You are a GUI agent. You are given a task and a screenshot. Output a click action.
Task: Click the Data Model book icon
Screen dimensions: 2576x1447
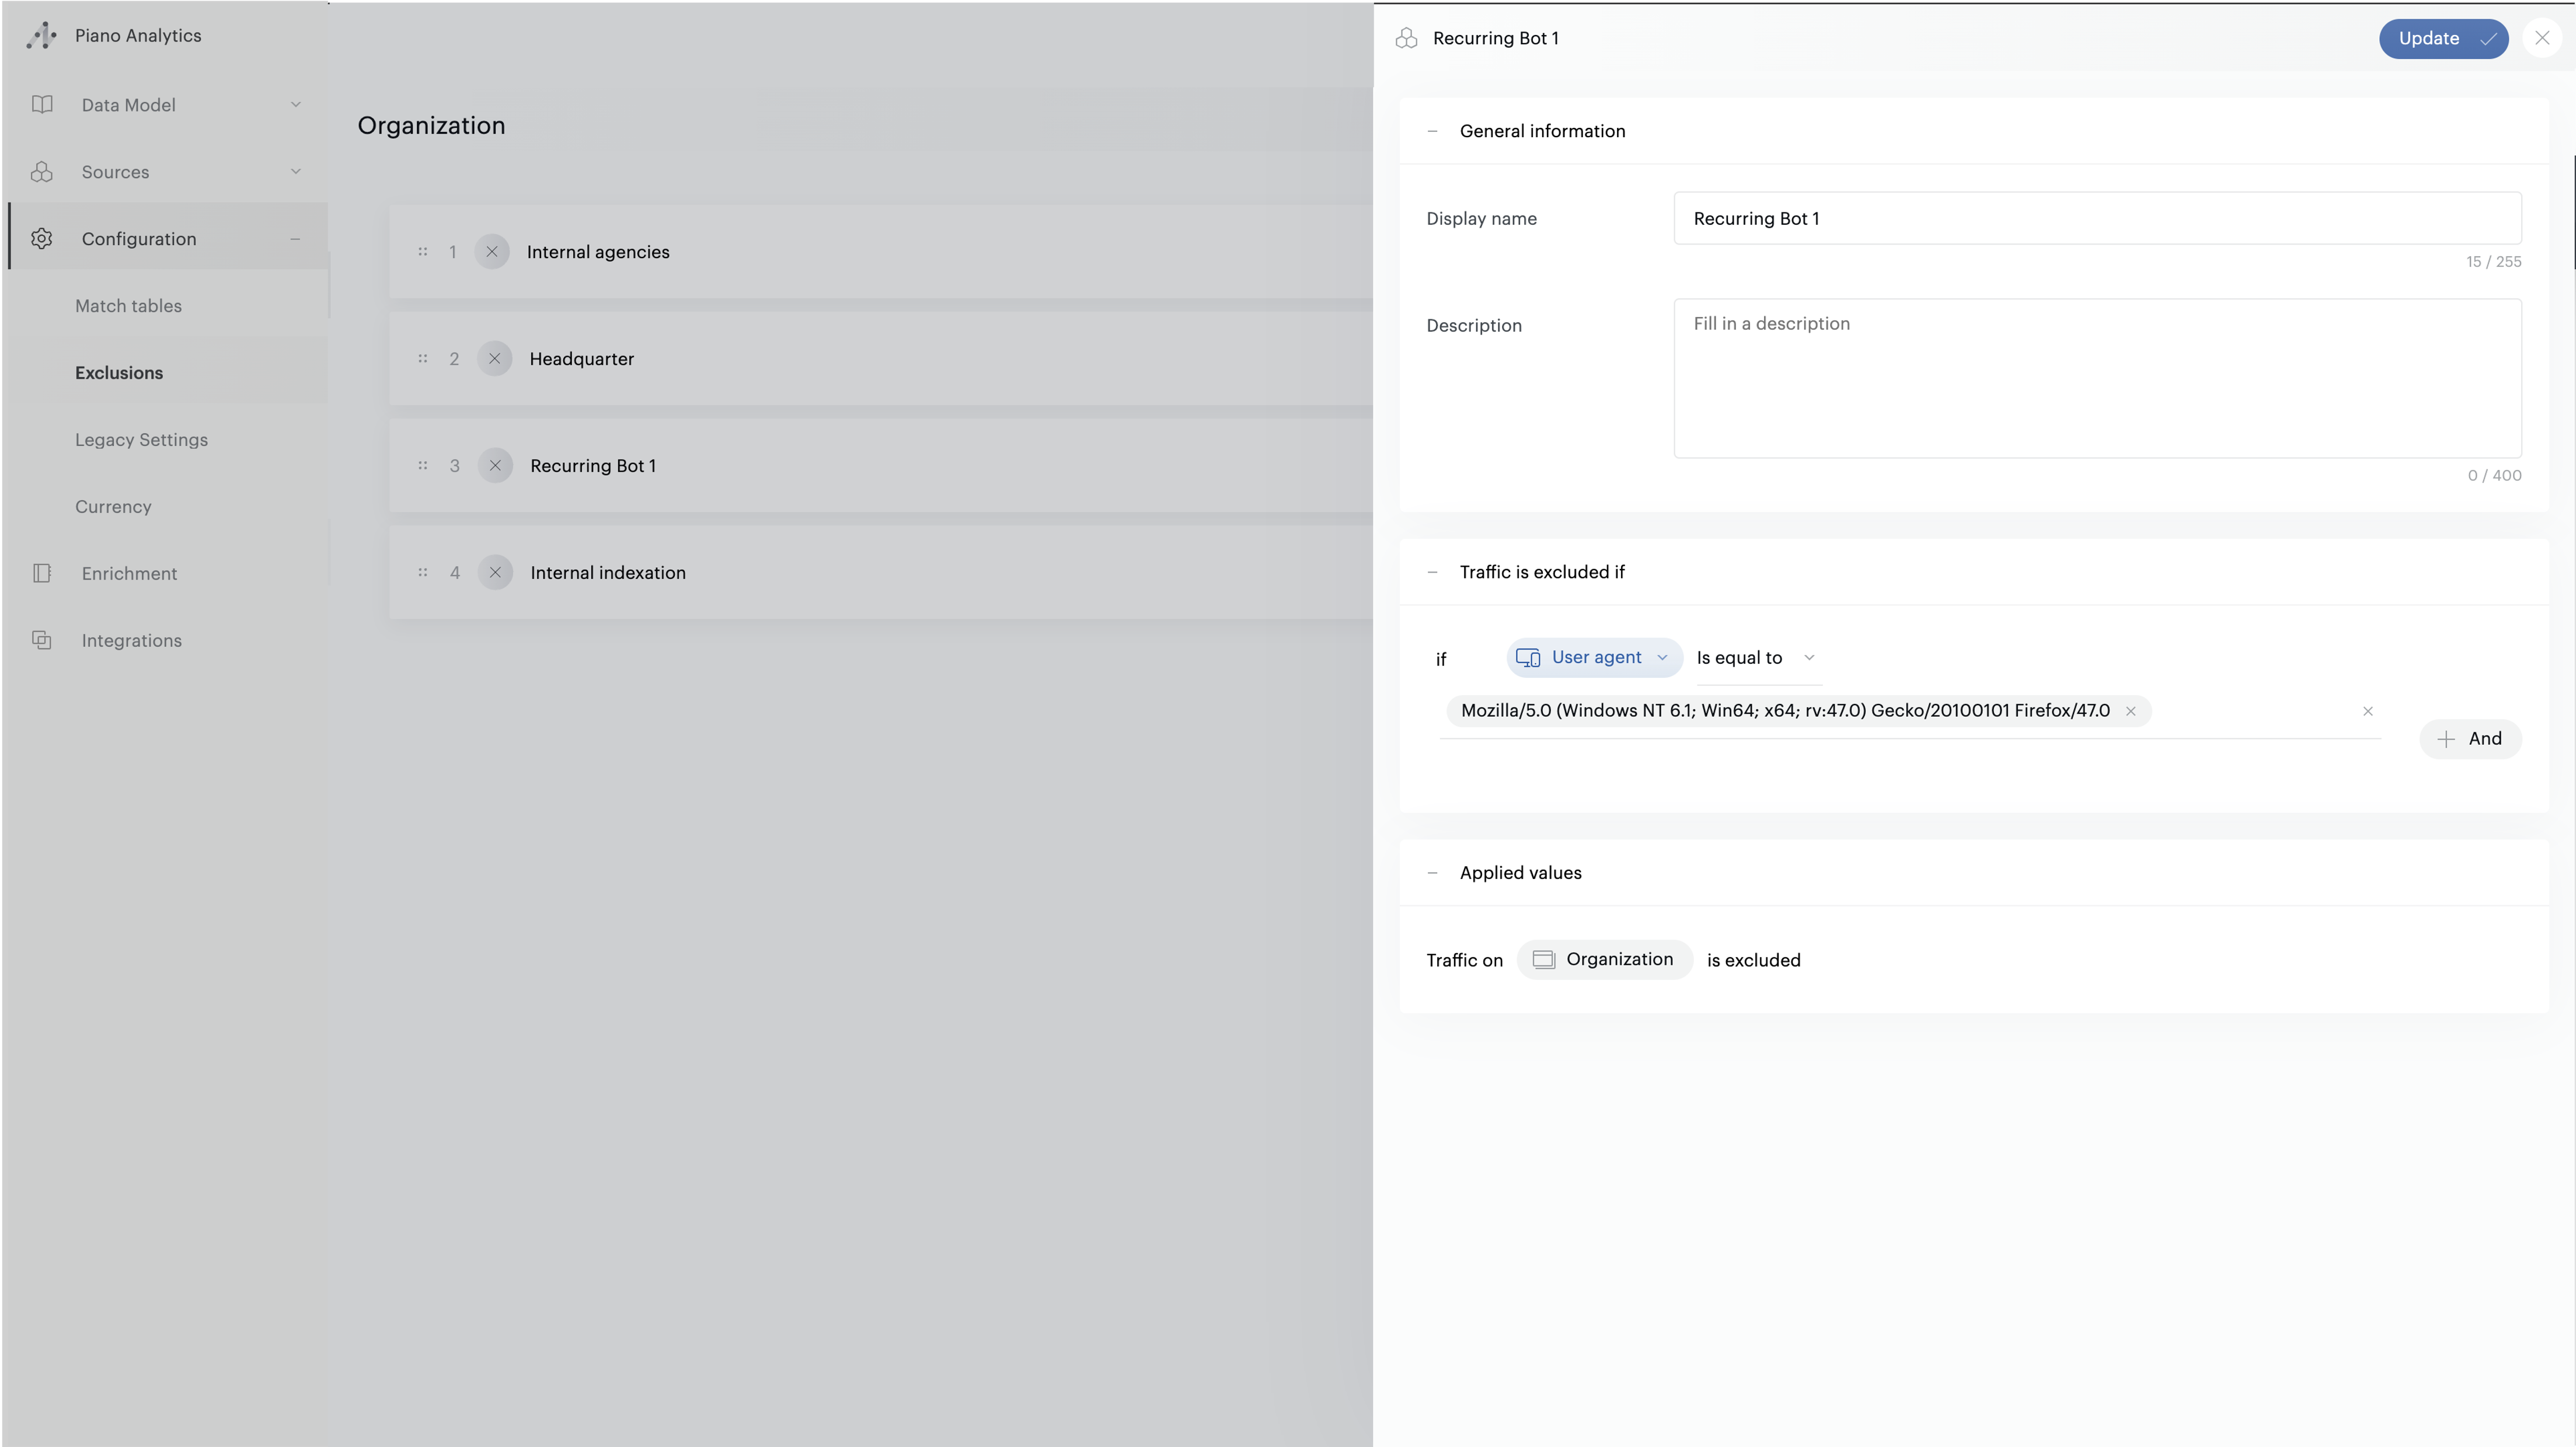(x=42, y=105)
